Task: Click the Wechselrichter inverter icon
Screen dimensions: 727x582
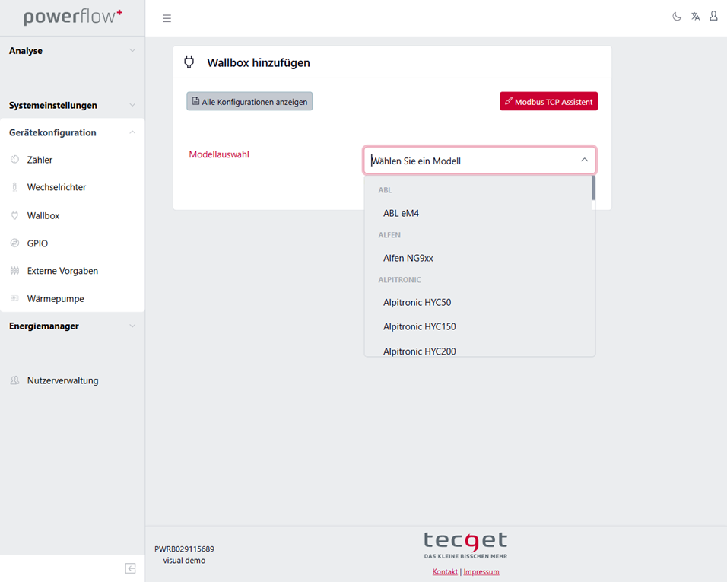Action: point(15,187)
